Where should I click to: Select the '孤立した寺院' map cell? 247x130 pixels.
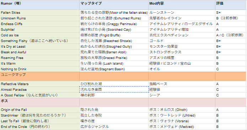pos(114,116)
